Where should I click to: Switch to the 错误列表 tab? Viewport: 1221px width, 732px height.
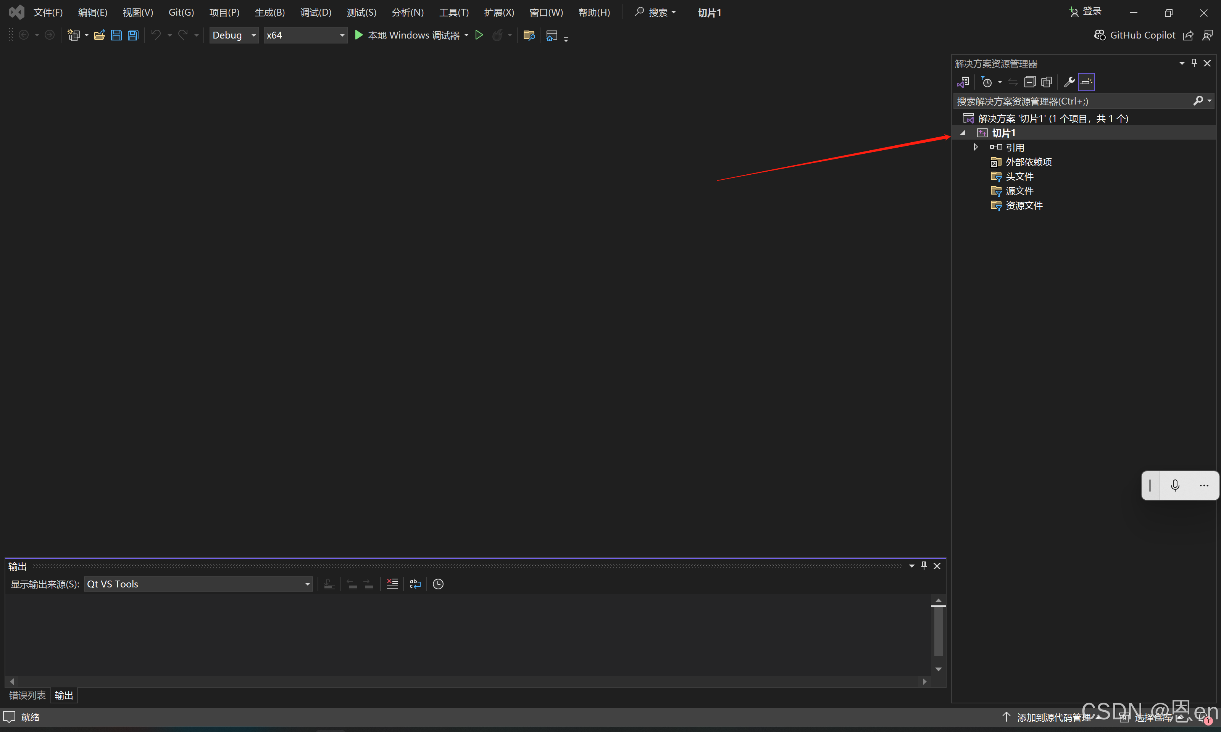[x=27, y=695]
